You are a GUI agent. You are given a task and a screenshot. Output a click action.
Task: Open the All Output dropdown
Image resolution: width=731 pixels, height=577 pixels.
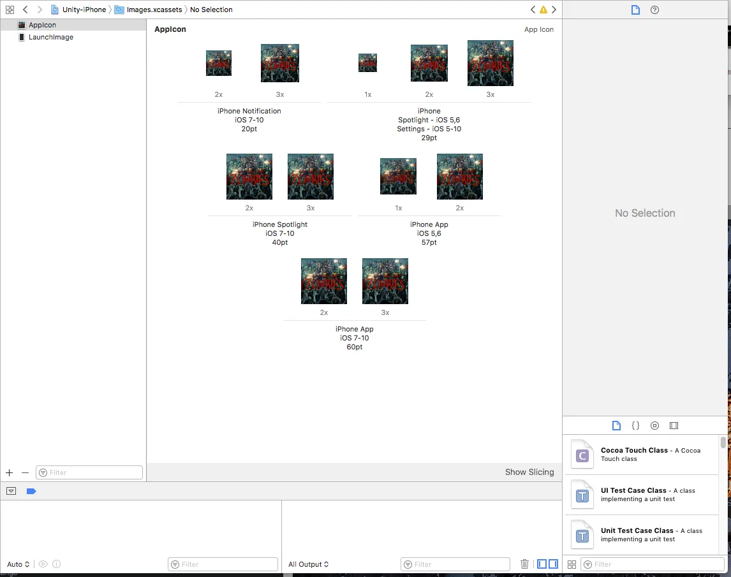[308, 564]
